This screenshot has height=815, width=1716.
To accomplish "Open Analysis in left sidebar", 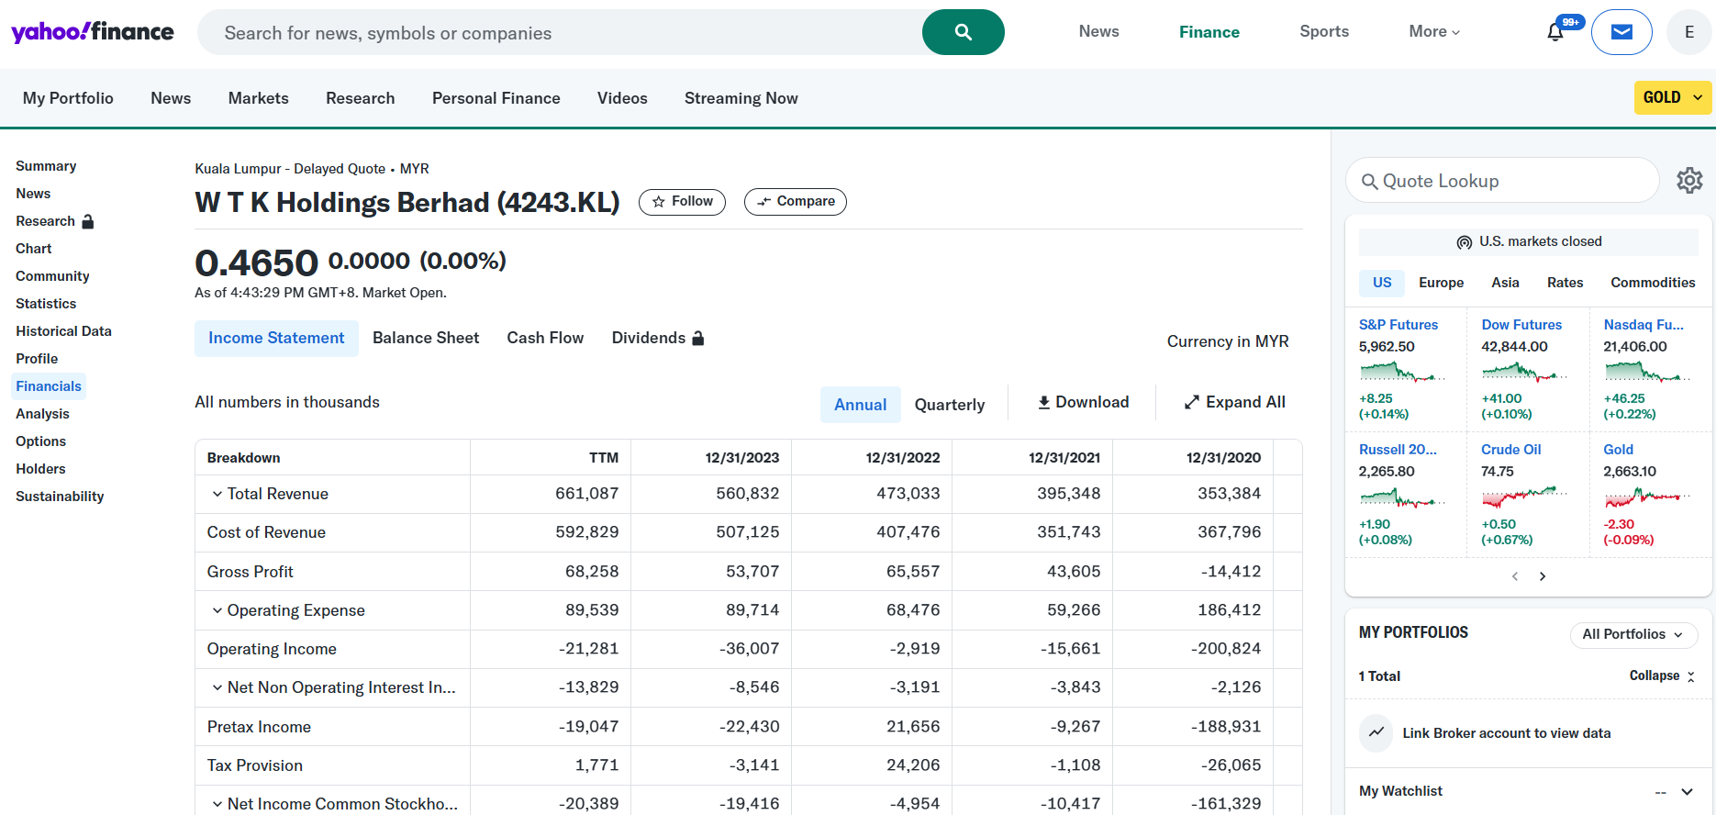I will click(42, 414).
